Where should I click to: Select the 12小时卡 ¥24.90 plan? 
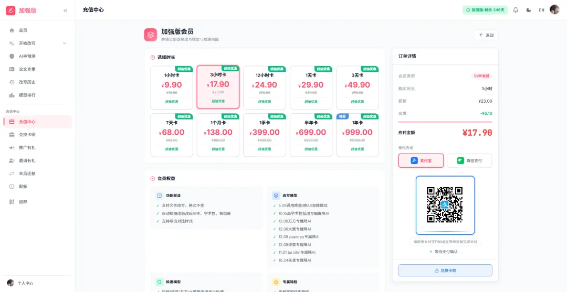click(x=264, y=88)
